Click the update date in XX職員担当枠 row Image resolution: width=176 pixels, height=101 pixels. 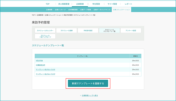coord(136,65)
